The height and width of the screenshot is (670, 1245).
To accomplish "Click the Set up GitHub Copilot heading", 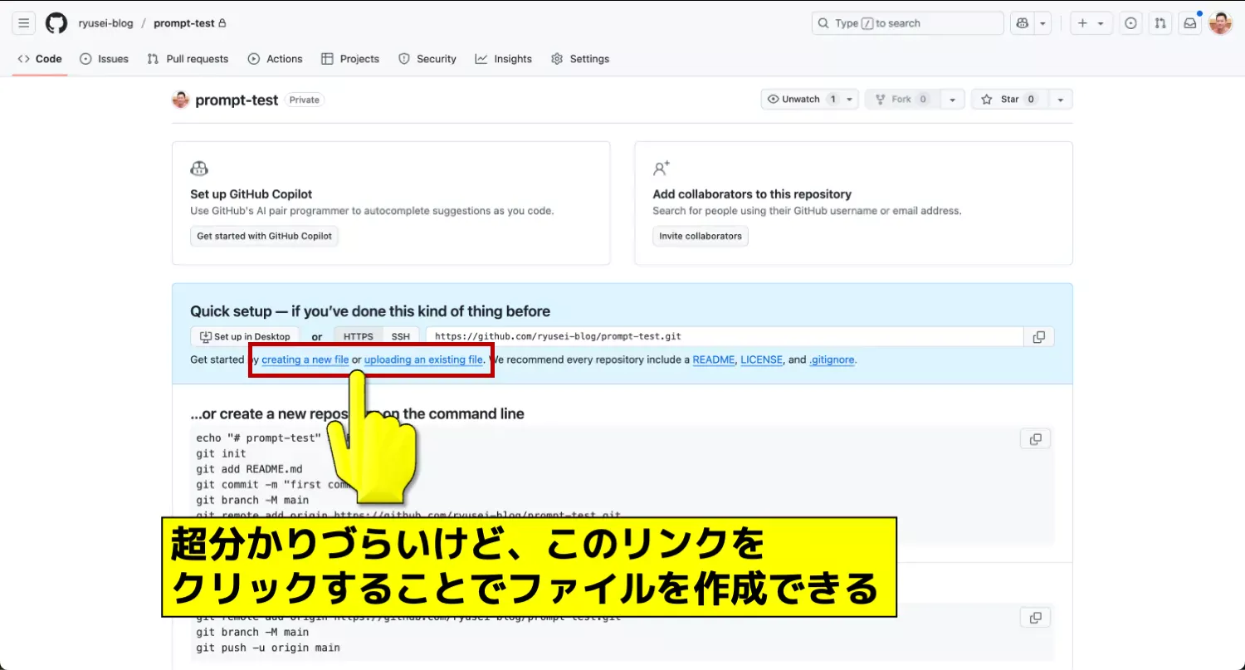I will 251,194.
